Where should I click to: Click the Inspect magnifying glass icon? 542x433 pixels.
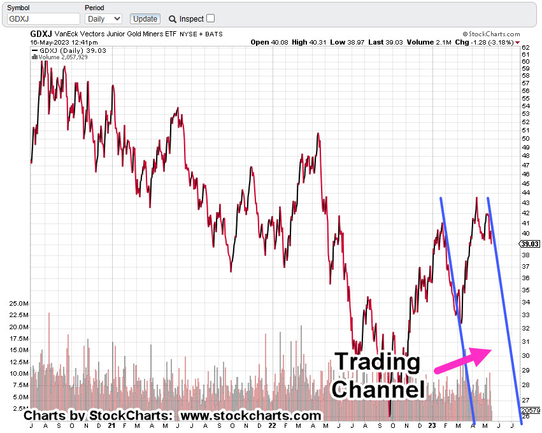pyautogui.click(x=173, y=19)
